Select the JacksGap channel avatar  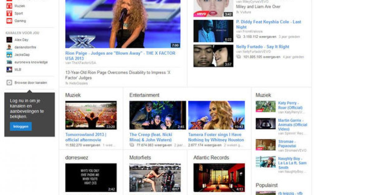(9, 55)
